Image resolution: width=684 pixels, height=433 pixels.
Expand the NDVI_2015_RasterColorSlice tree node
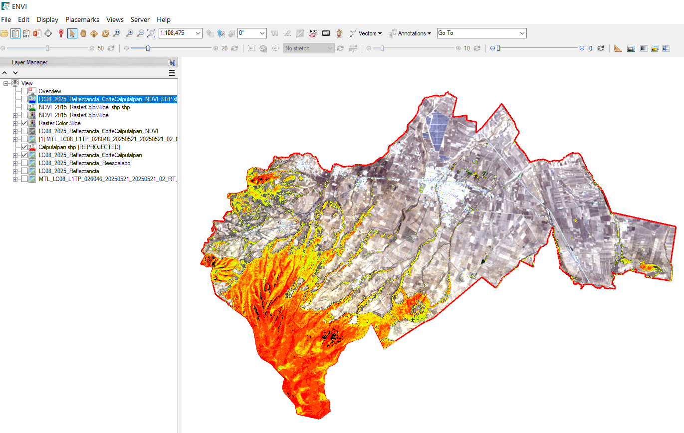point(15,115)
